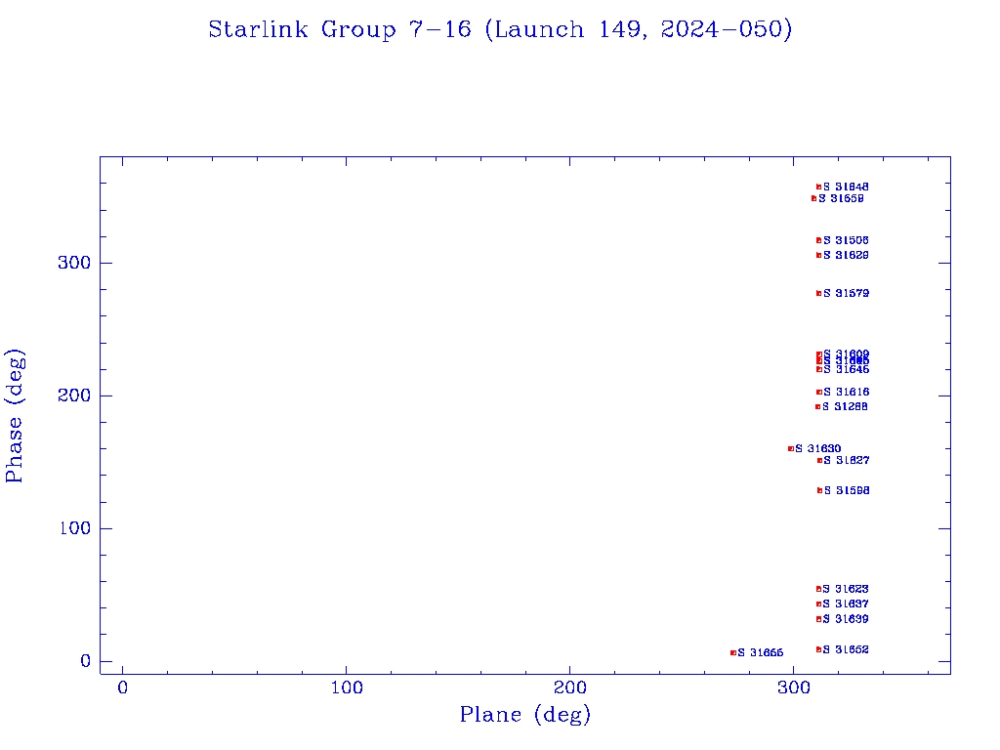Select the 'S 31268' satellite label
This screenshot has width=1000, height=750.
pyautogui.click(x=845, y=406)
